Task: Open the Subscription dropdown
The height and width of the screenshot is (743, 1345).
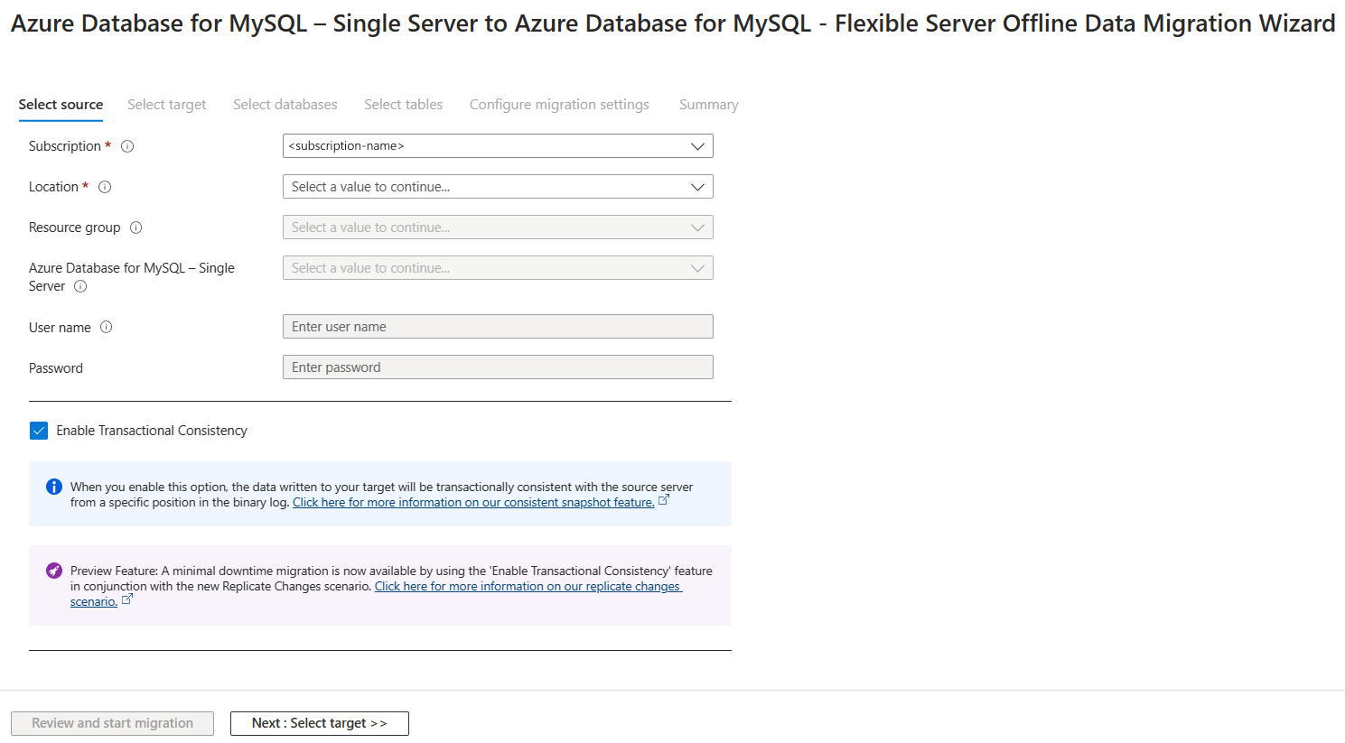Action: [x=498, y=146]
